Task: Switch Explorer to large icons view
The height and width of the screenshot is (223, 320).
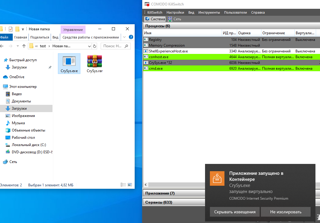Action: 130,185
